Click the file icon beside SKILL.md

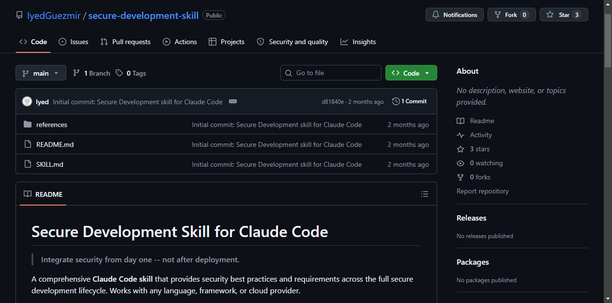pos(28,164)
